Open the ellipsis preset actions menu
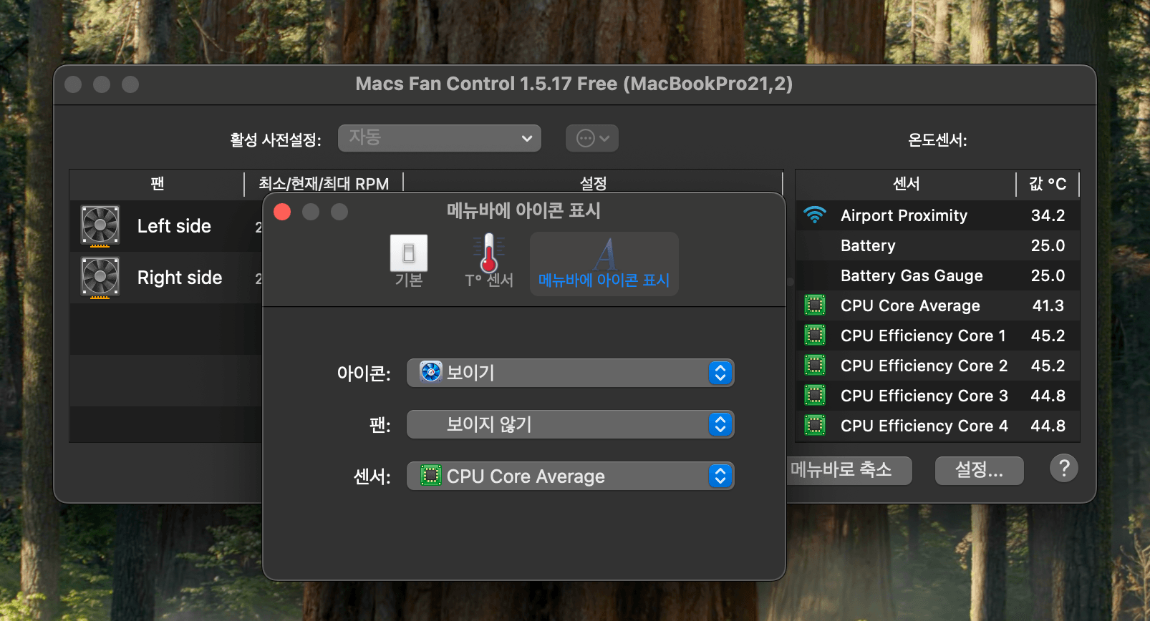1150x621 pixels. point(592,138)
